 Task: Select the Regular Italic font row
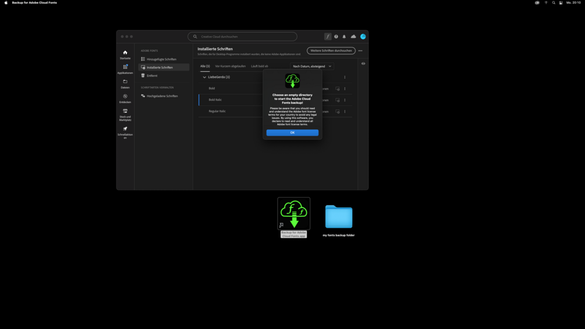[x=275, y=111]
